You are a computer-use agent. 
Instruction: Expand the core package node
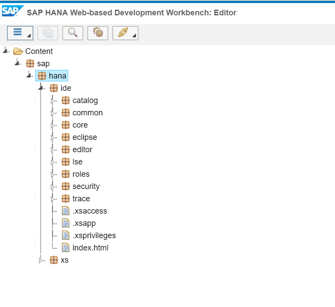click(52, 125)
